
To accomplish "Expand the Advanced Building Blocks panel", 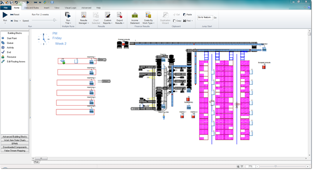I will pyautogui.click(x=15, y=137).
